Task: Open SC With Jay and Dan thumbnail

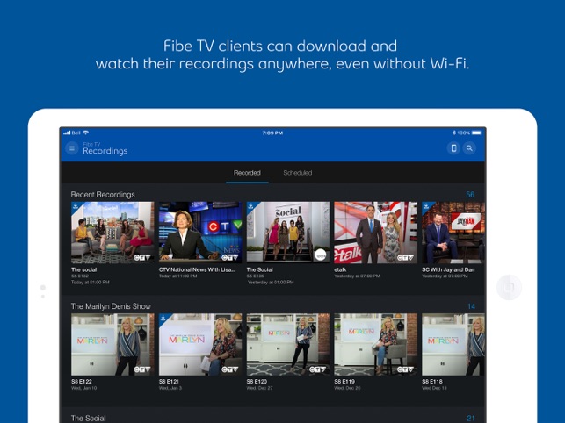Action: click(x=453, y=233)
